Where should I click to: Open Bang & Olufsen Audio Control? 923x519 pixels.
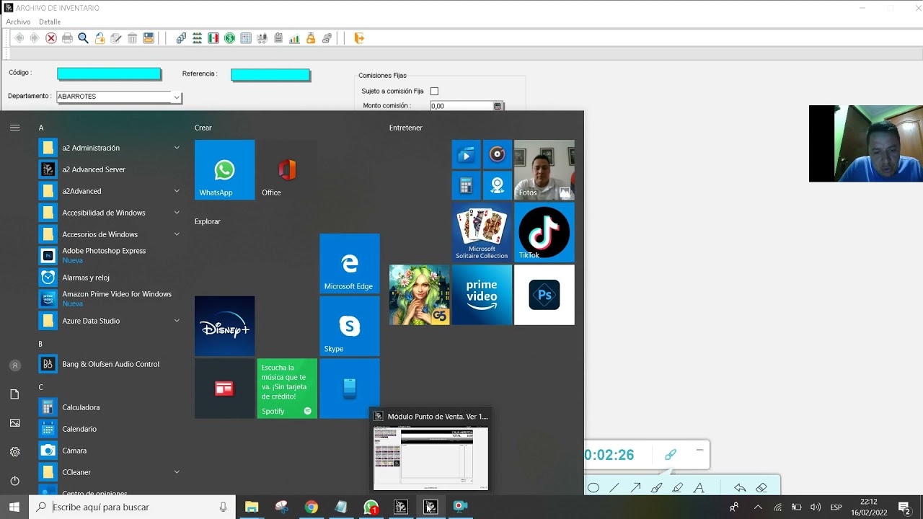pos(110,364)
